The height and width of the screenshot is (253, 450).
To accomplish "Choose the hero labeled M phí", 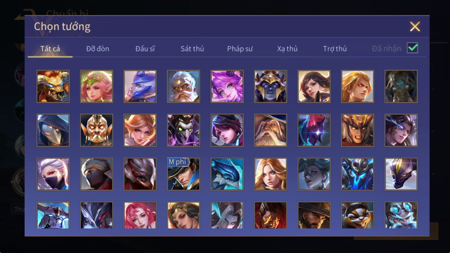I will 184,174.
